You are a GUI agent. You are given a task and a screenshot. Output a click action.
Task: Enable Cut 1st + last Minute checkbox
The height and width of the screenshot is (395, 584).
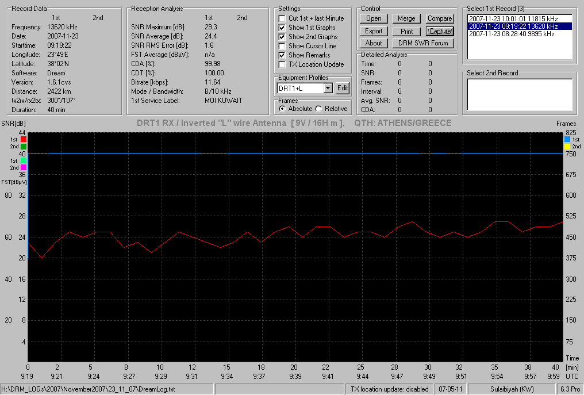(282, 18)
